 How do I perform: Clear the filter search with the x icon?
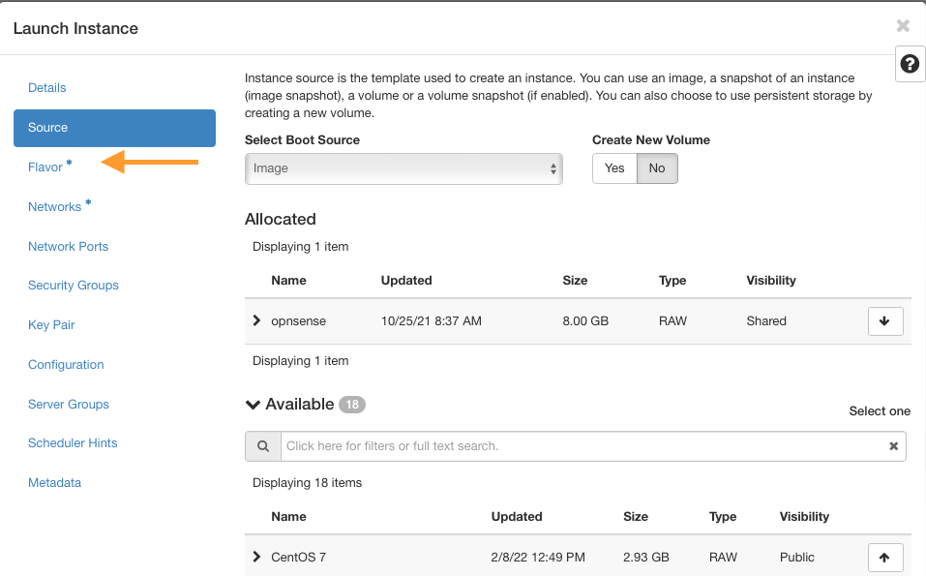coord(894,446)
